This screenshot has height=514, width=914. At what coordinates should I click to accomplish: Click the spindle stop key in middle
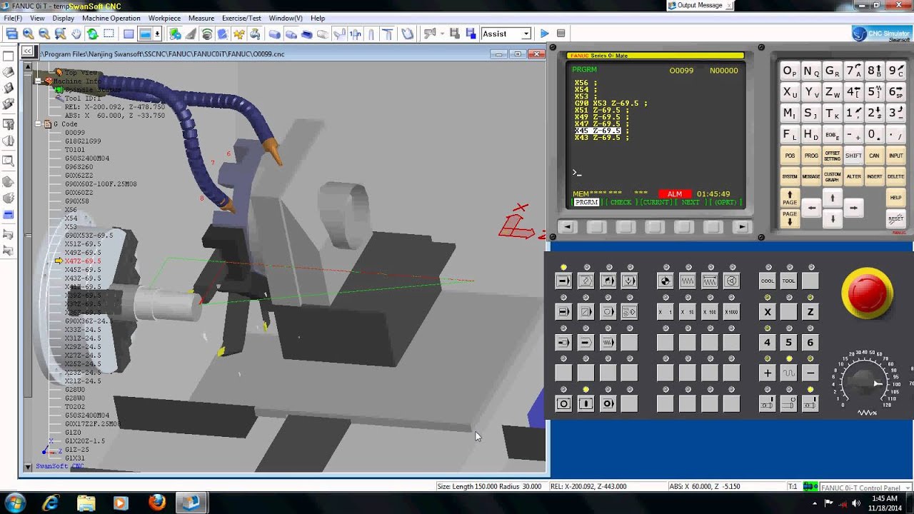pos(789,404)
